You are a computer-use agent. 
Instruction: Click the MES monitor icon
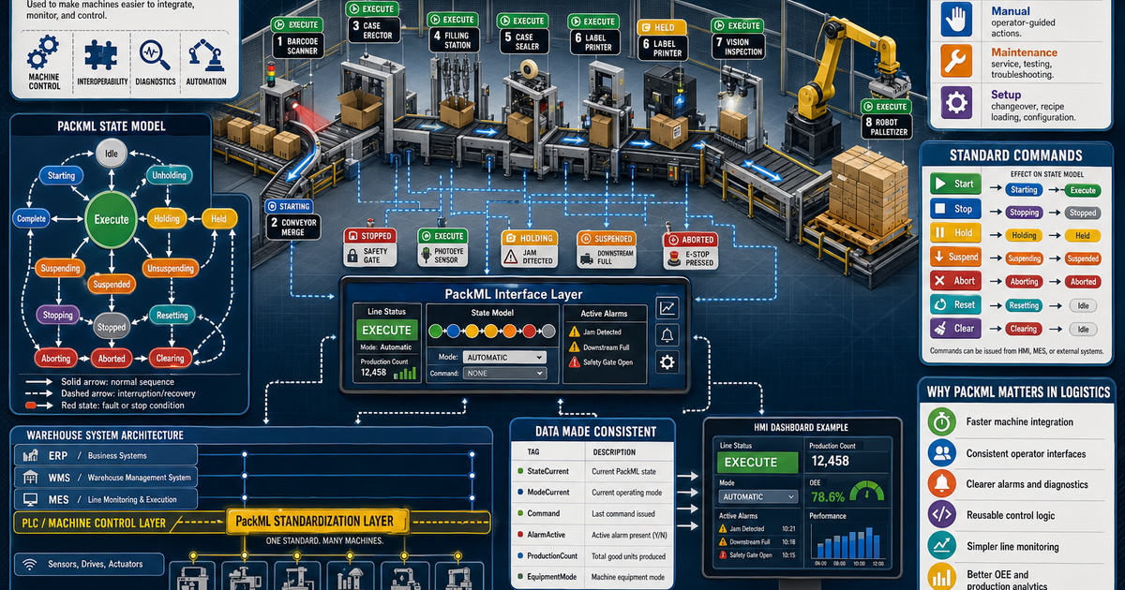[30, 500]
